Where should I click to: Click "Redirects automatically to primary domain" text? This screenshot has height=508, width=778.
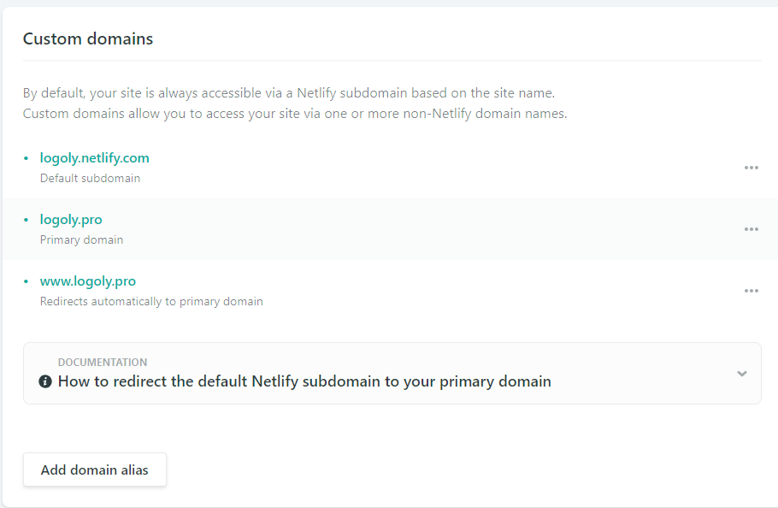tap(151, 302)
